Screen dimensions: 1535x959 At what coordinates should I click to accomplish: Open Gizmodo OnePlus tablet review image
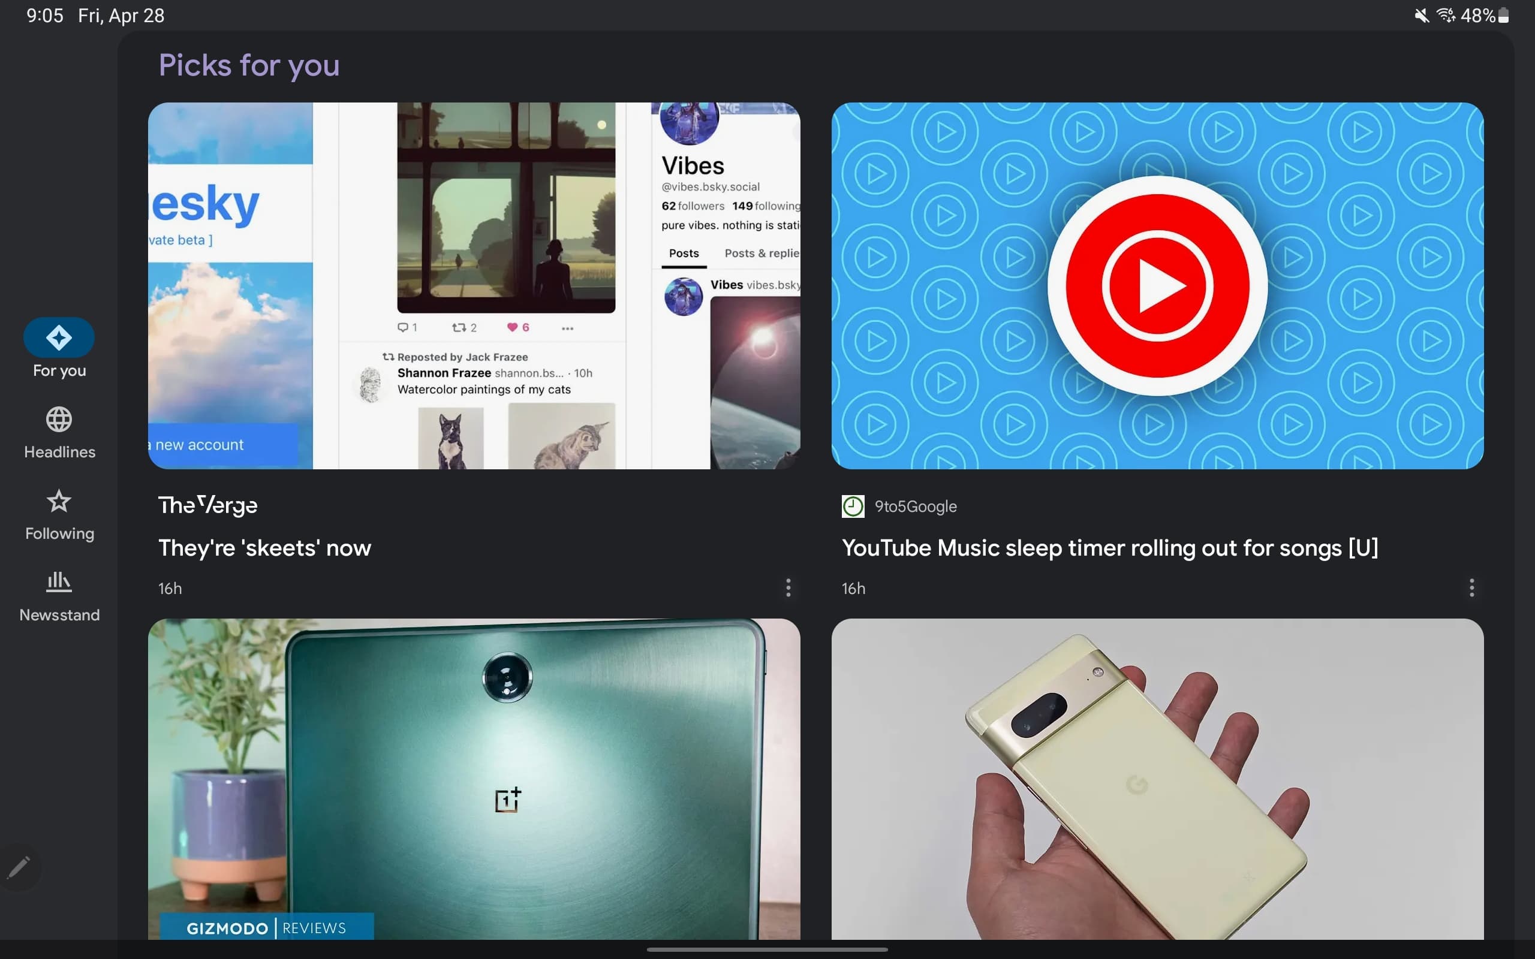click(474, 779)
